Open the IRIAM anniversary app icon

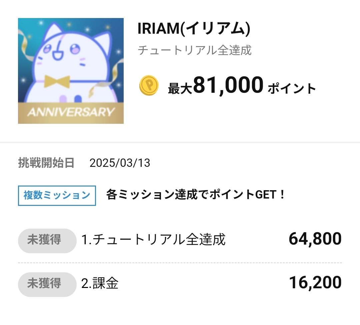[x=71, y=71]
